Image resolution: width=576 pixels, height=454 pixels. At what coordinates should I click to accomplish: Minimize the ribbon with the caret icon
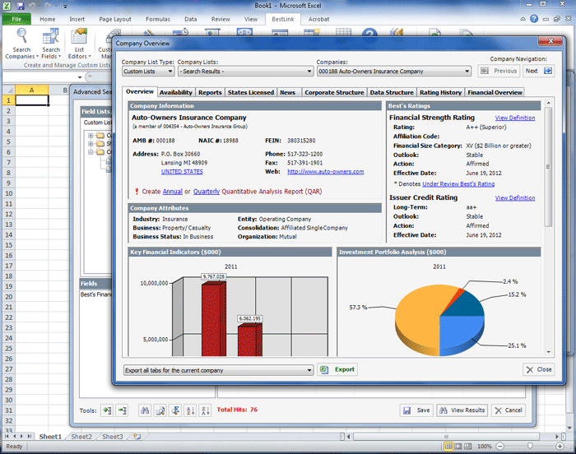[523, 19]
